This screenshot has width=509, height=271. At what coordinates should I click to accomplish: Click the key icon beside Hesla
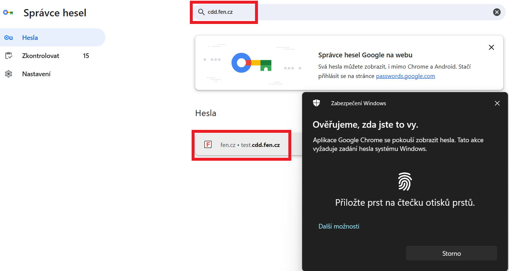[8, 38]
